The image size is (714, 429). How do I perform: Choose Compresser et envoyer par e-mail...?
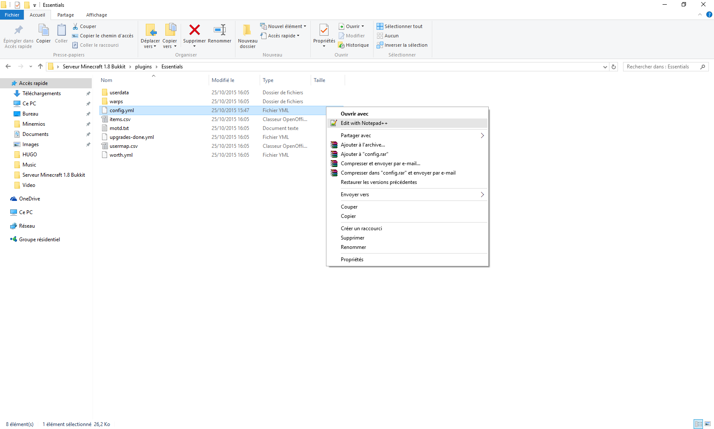click(x=407, y=164)
